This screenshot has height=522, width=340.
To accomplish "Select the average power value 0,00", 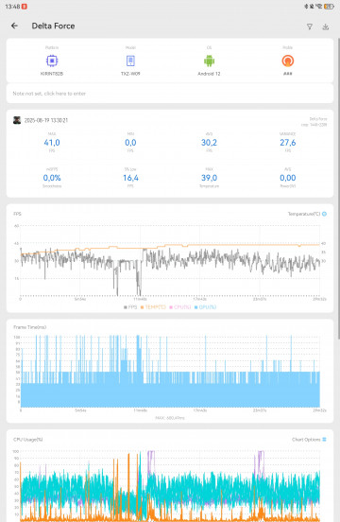I will pyautogui.click(x=288, y=178).
